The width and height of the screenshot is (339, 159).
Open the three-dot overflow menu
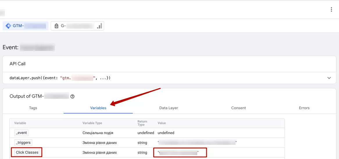331,10
